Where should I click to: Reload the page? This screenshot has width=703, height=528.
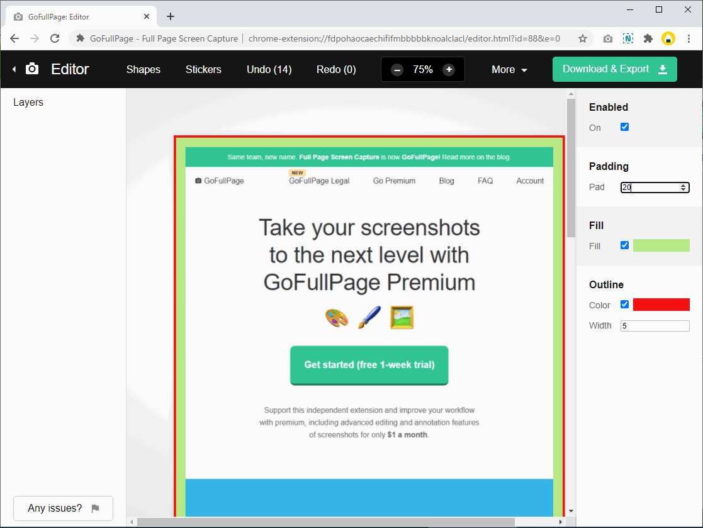click(x=55, y=38)
